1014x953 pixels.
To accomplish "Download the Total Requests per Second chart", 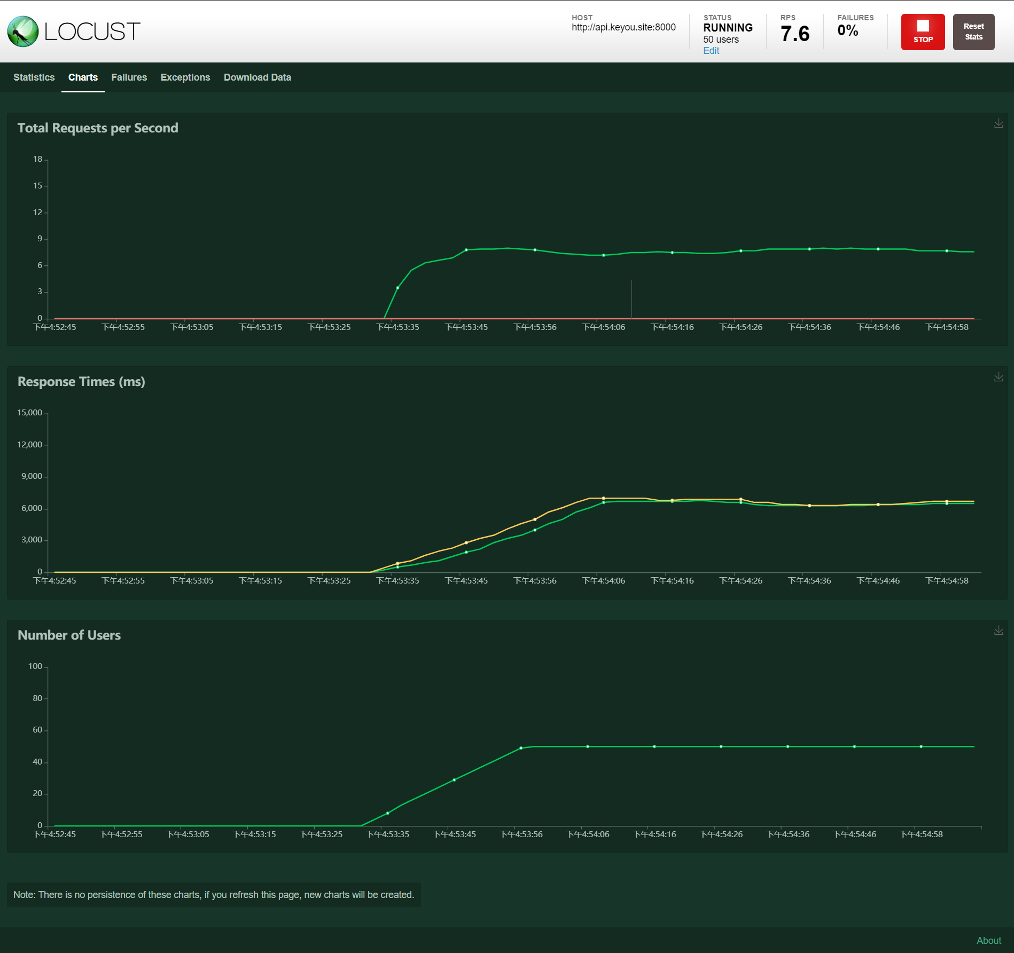I will click(x=998, y=123).
